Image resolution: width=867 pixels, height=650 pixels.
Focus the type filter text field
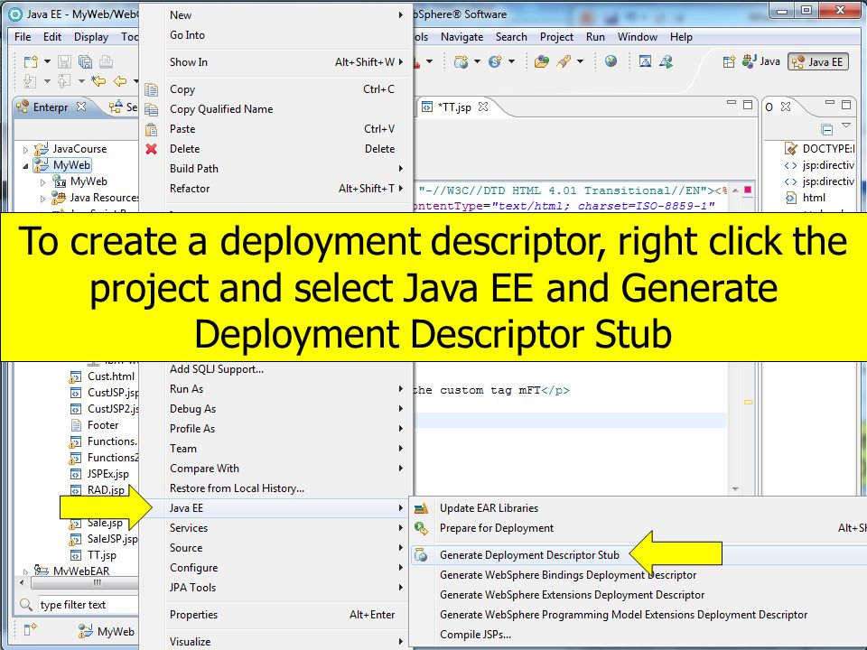pyautogui.click(x=88, y=605)
